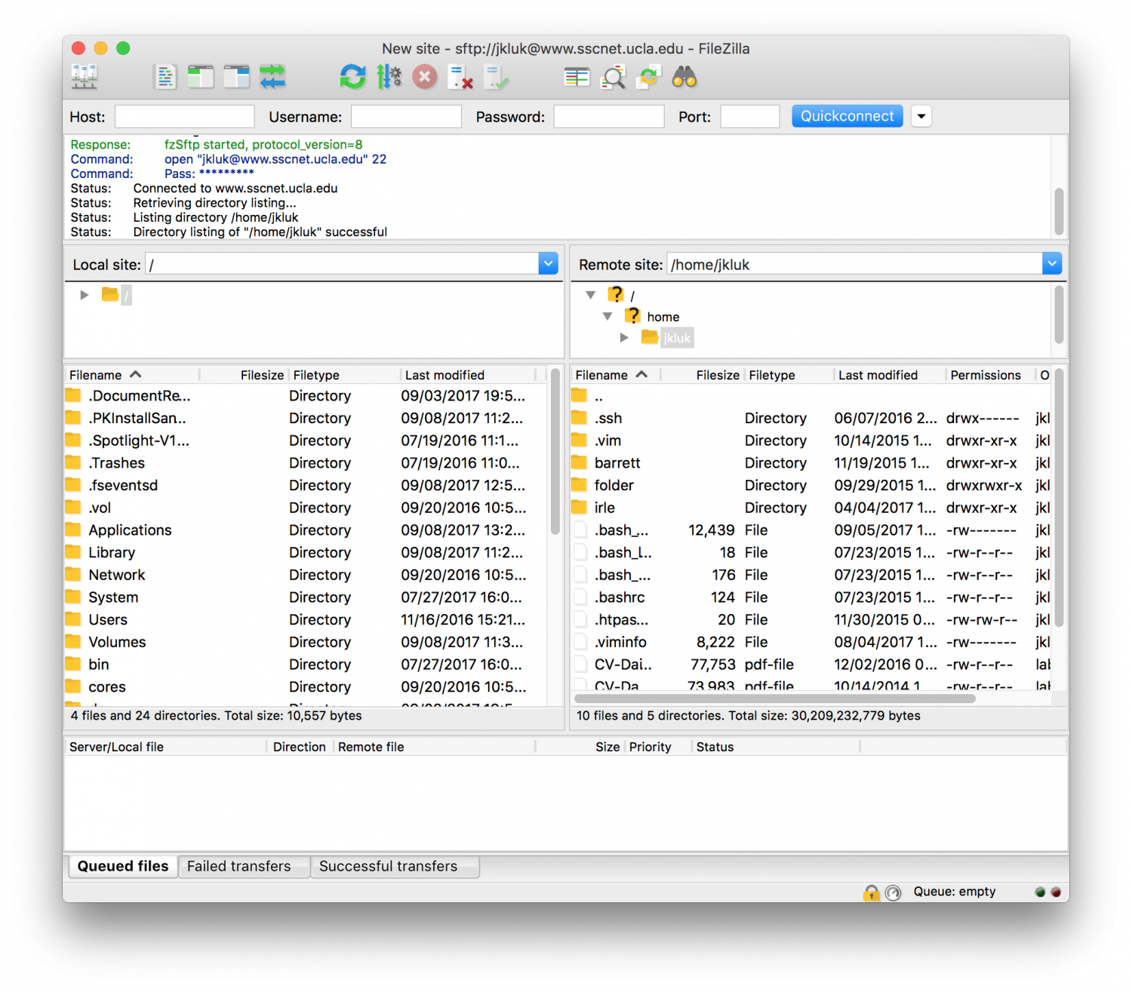Open the directory comparison tool
Image resolution: width=1132 pixels, height=992 pixels.
tap(577, 76)
